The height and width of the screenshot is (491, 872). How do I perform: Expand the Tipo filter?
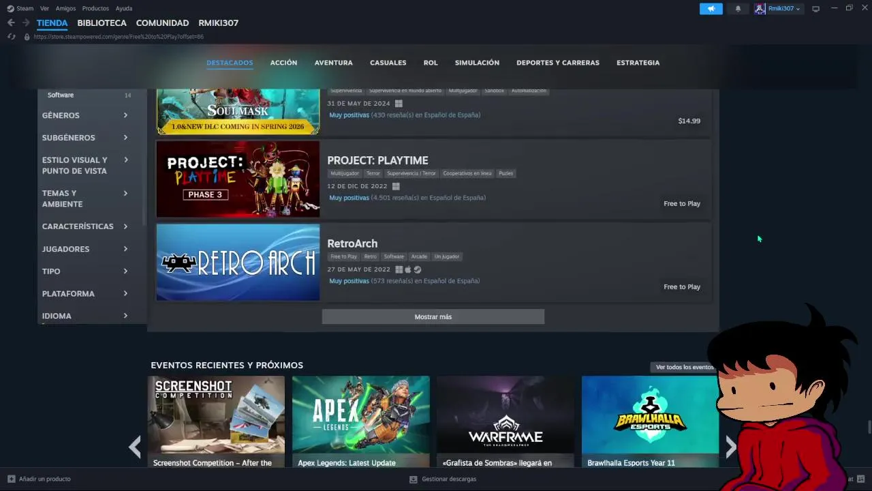tap(85, 271)
